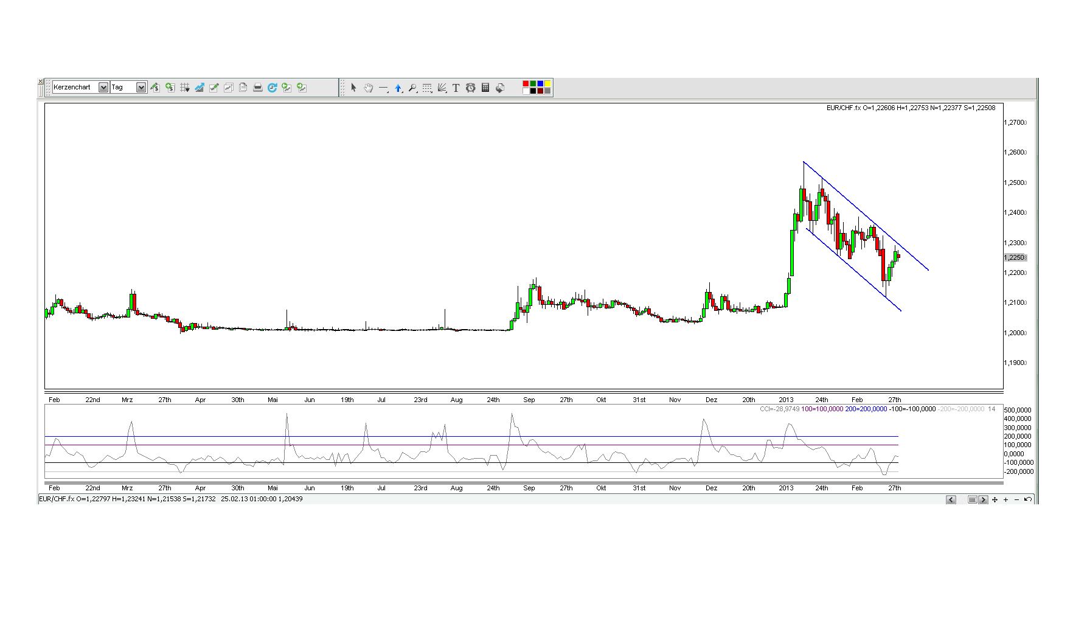Close the toolbar with the X button
Screen dimensions: 1073x629
41,82
